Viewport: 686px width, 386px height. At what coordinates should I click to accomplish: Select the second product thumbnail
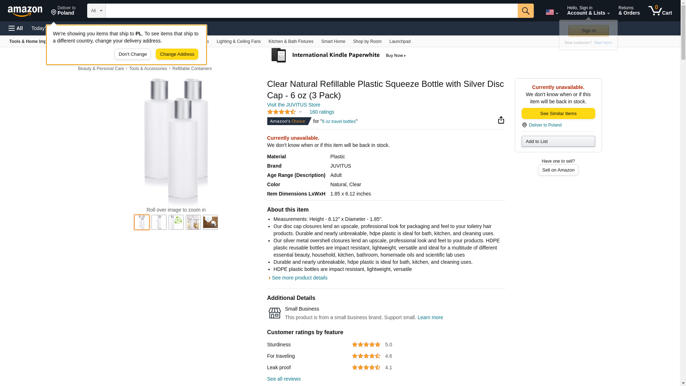(x=159, y=222)
